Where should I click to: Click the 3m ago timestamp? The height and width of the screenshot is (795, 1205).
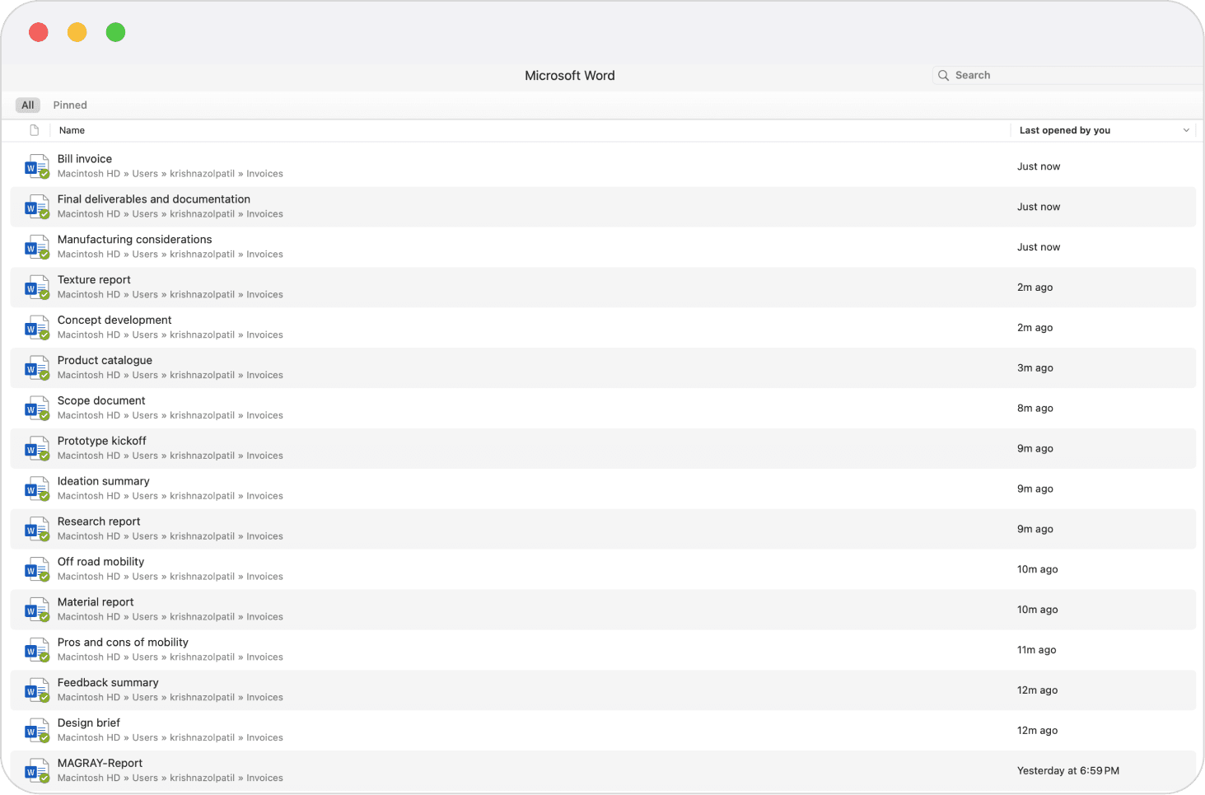1035,368
